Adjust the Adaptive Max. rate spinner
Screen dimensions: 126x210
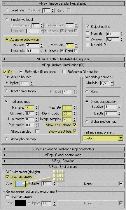pos(76,45)
